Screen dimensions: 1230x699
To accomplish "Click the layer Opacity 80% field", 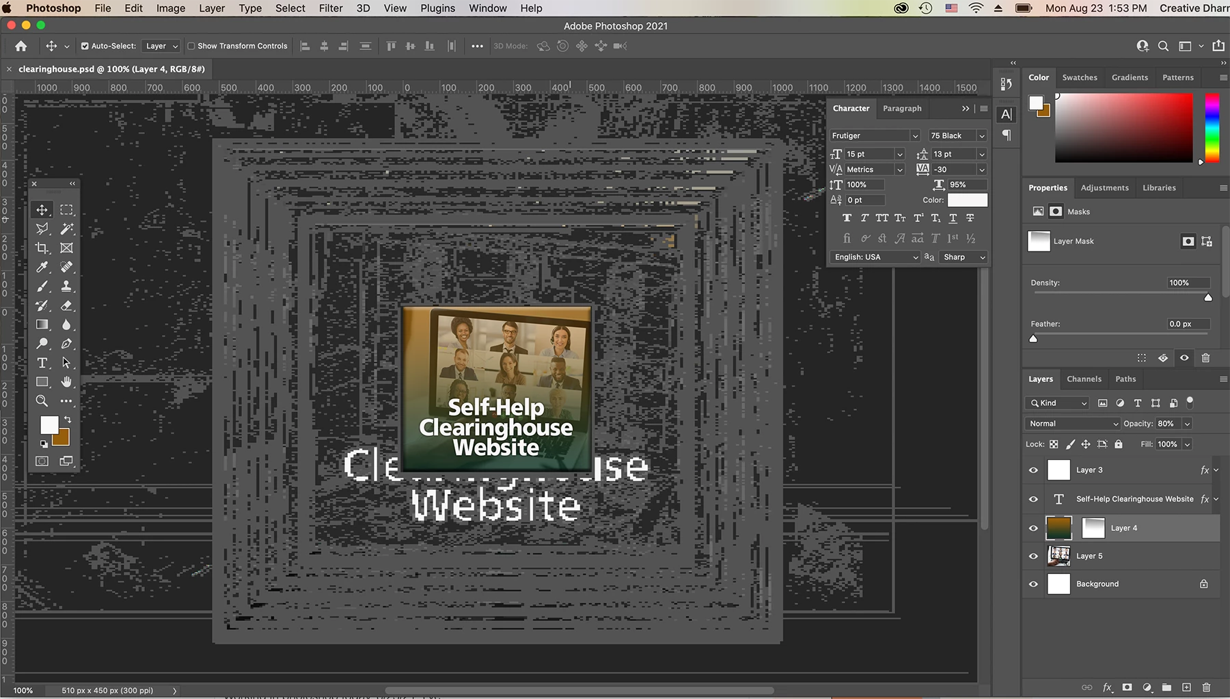I will (1167, 424).
